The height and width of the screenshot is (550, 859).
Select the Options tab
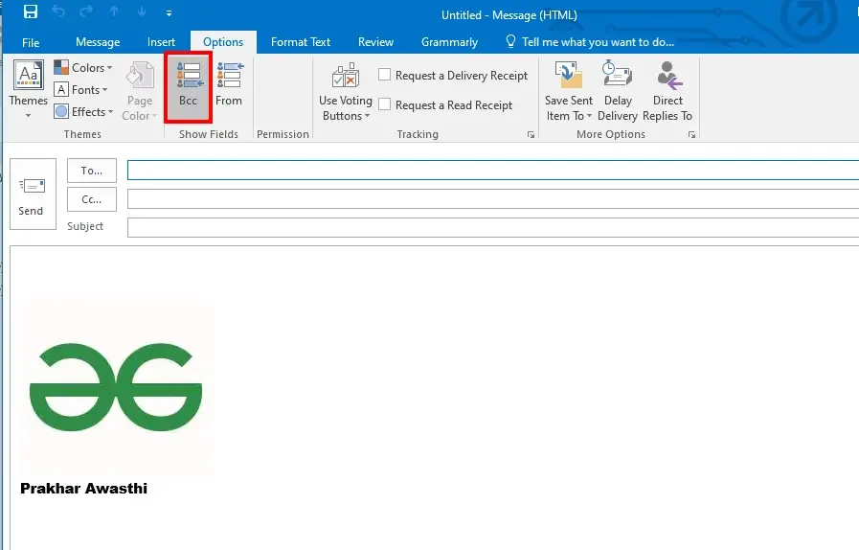tap(223, 42)
